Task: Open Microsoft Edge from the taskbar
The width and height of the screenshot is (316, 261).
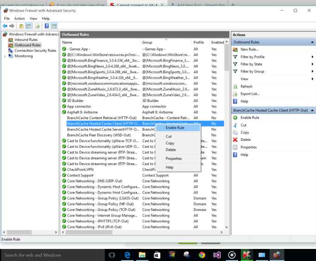Action: click(x=127, y=255)
